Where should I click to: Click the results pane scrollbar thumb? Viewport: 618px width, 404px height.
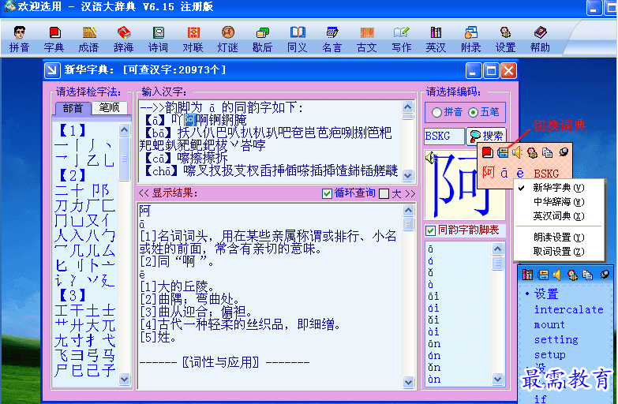coord(408,224)
